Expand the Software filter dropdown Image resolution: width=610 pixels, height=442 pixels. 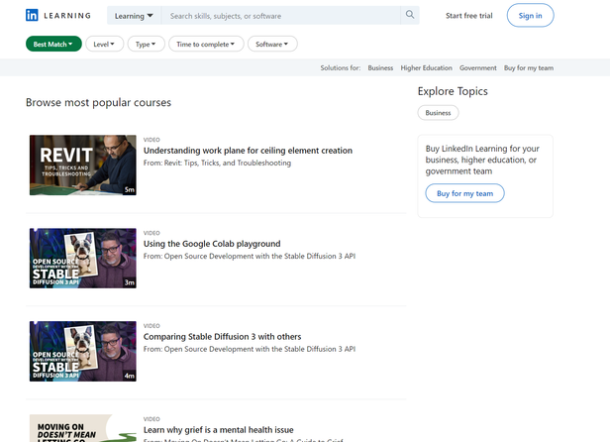pos(272,44)
